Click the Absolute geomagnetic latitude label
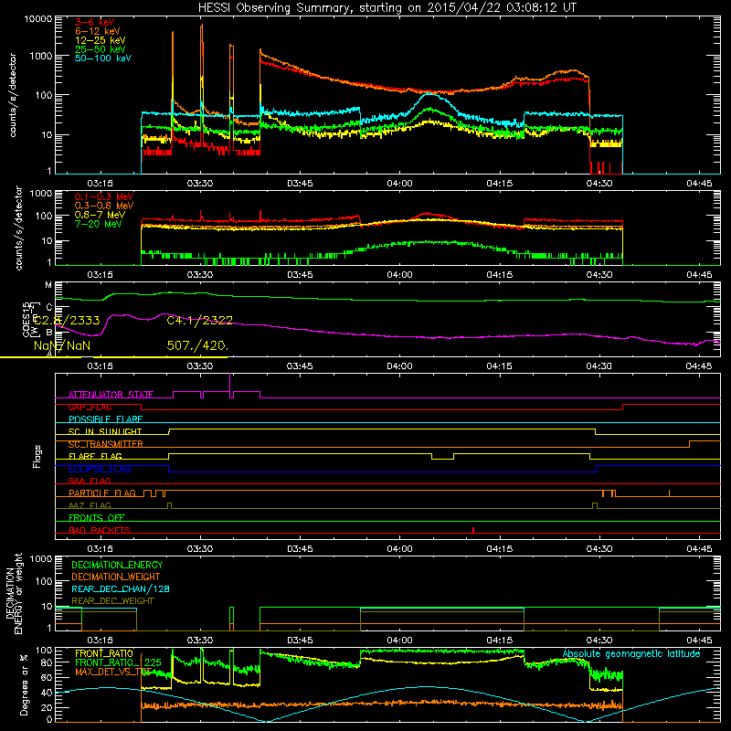This screenshot has width=731, height=731. tap(631, 653)
